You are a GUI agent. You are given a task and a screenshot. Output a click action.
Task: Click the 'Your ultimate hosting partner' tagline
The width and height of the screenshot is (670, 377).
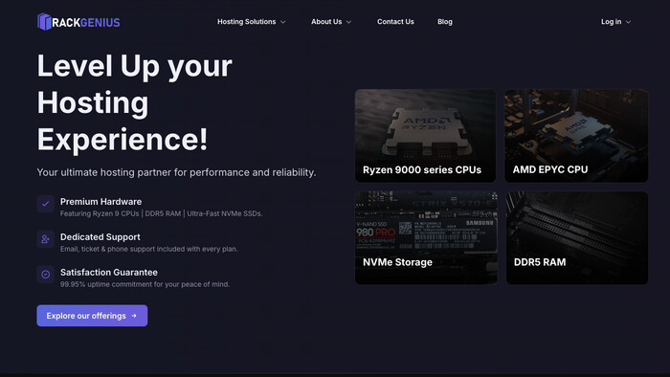click(176, 172)
